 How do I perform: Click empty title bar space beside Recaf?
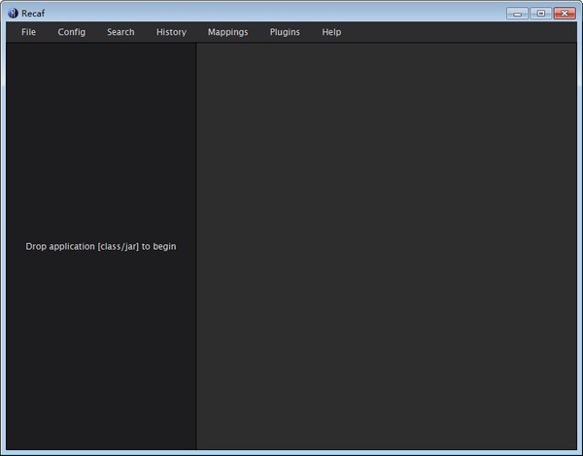[272, 13]
